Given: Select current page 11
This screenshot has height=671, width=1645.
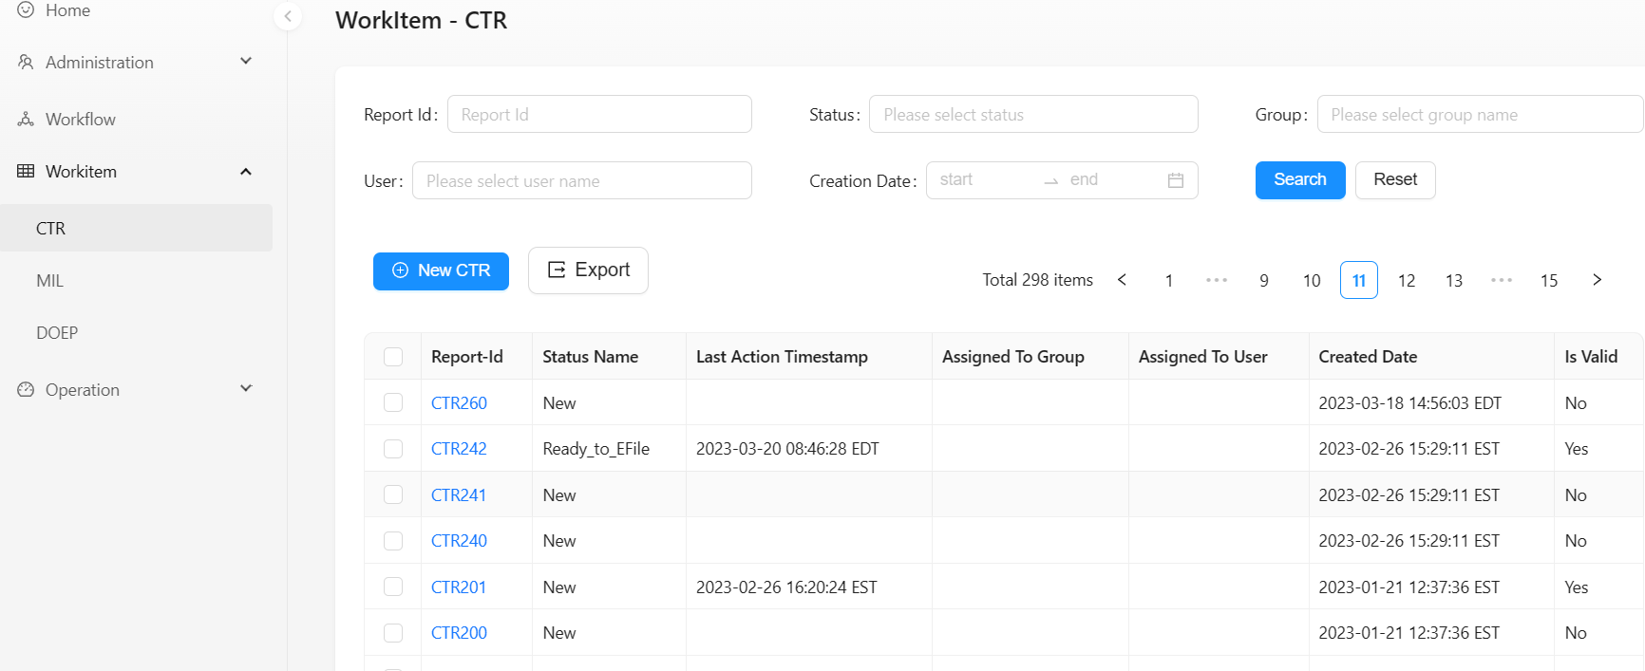Looking at the screenshot, I should (x=1359, y=280).
